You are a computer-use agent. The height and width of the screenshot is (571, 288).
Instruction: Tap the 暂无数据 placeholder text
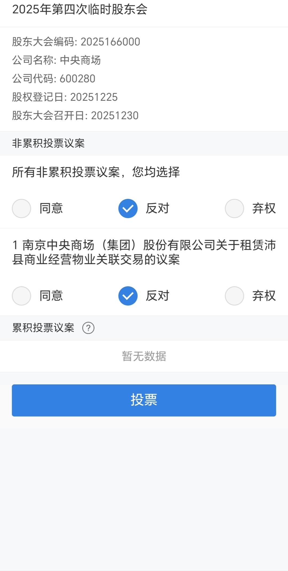[x=144, y=356]
